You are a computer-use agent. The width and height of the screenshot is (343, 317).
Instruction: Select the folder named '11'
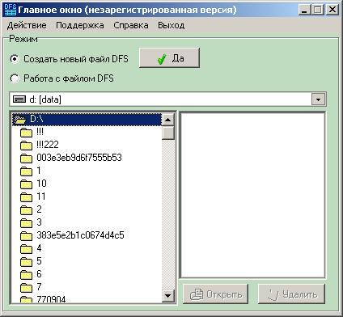41,197
